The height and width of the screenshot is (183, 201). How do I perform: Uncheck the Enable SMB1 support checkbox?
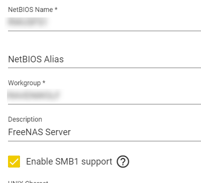tap(14, 162)
